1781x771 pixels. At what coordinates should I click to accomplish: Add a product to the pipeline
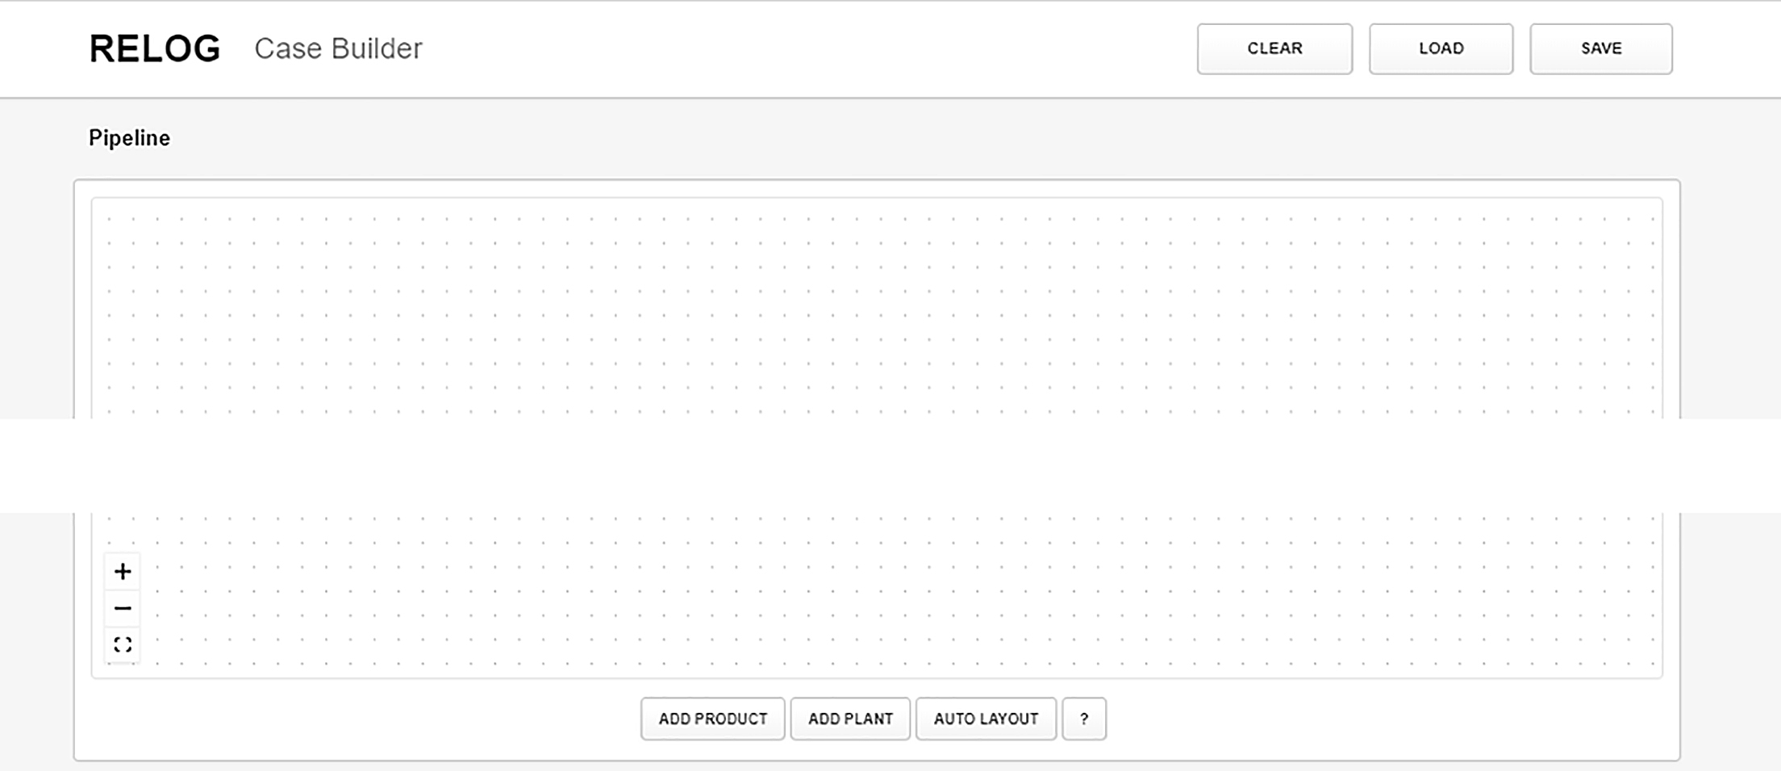click(712, 719)
